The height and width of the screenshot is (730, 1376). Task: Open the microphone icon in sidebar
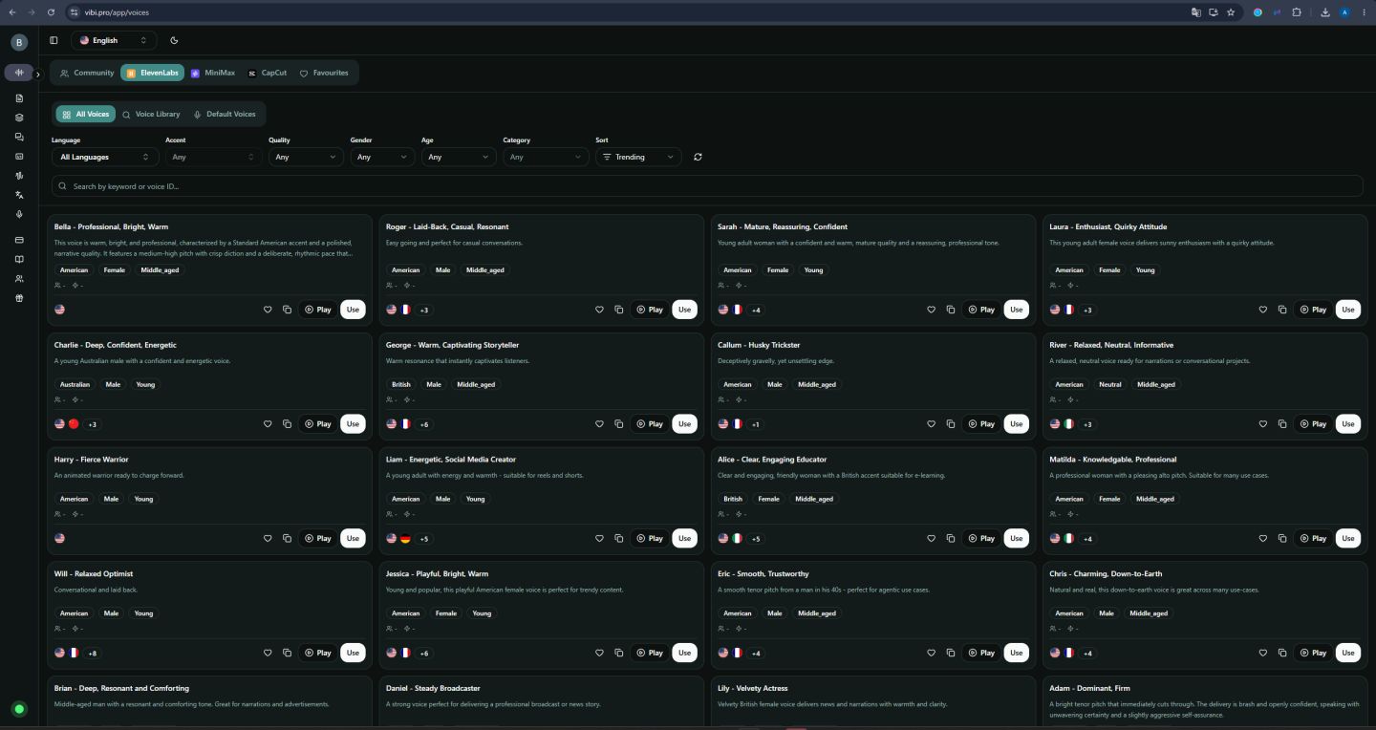(x=19, y=214)
